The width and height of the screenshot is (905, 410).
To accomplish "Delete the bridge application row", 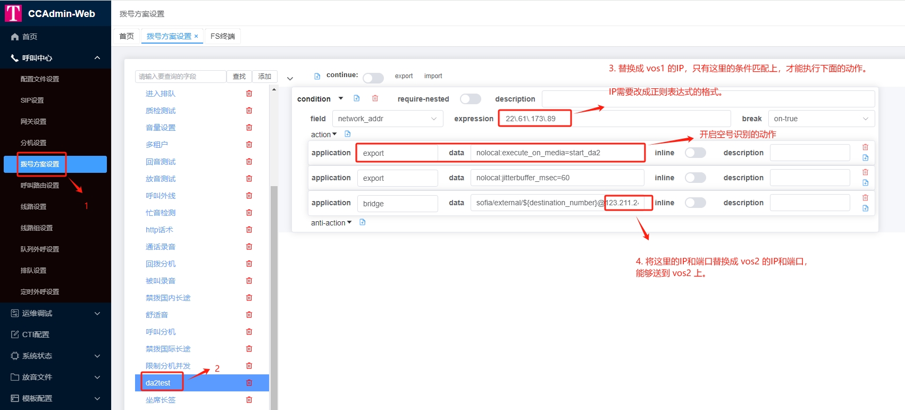I will (865, 197).
